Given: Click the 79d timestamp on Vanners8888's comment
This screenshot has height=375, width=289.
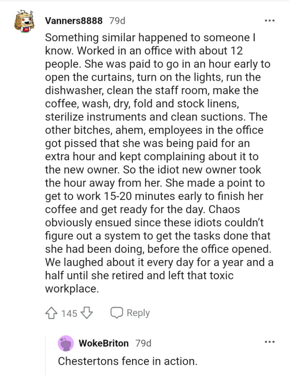Looking at the screenshot, I should click(116, 20).
